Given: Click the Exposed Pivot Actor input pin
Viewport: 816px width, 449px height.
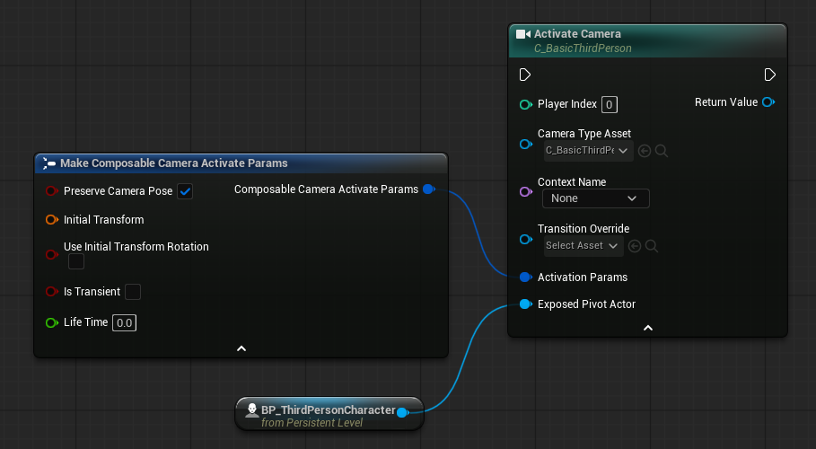Looking at the screenshot, I should 525,304.
